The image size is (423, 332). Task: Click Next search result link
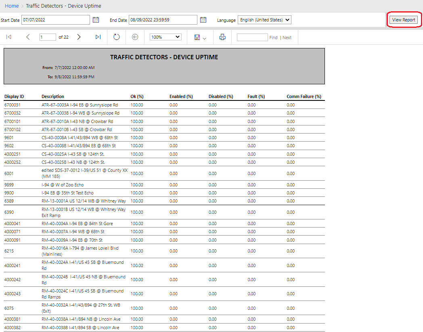[x=287, y=38]
